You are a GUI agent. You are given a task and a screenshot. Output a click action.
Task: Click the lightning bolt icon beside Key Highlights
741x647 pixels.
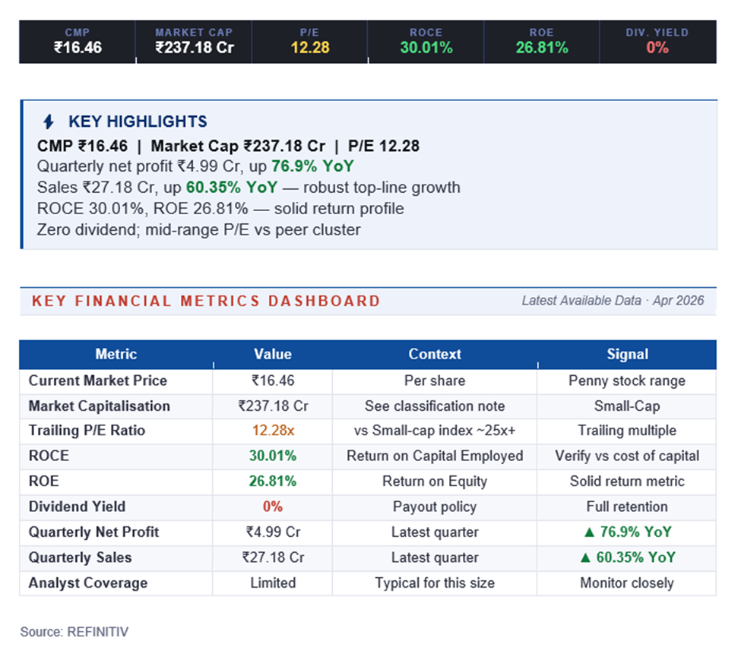click(49, 122)
